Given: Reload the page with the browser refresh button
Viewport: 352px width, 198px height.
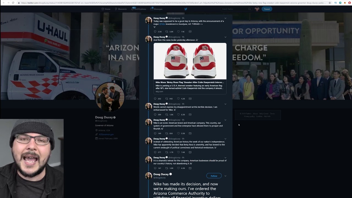Looking at the screenshot, I should pyautogui.click(x=13, y=3).
